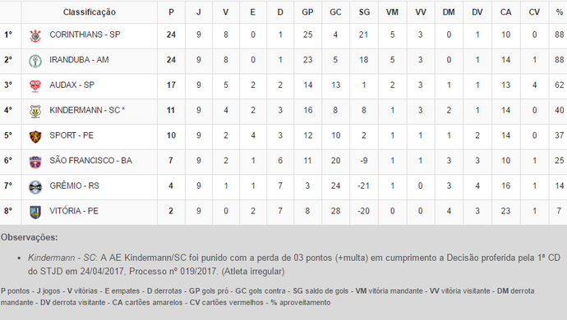Click the Classificação column header

90,12
